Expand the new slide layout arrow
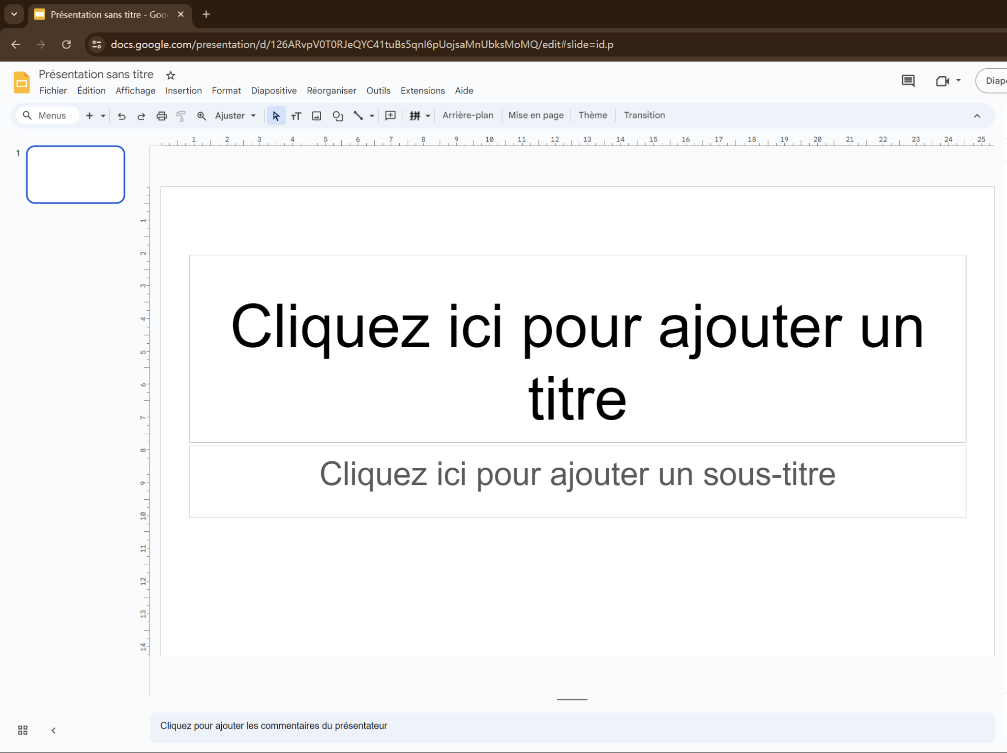The width and height of the screenshot is (1007, 753). 103,116
